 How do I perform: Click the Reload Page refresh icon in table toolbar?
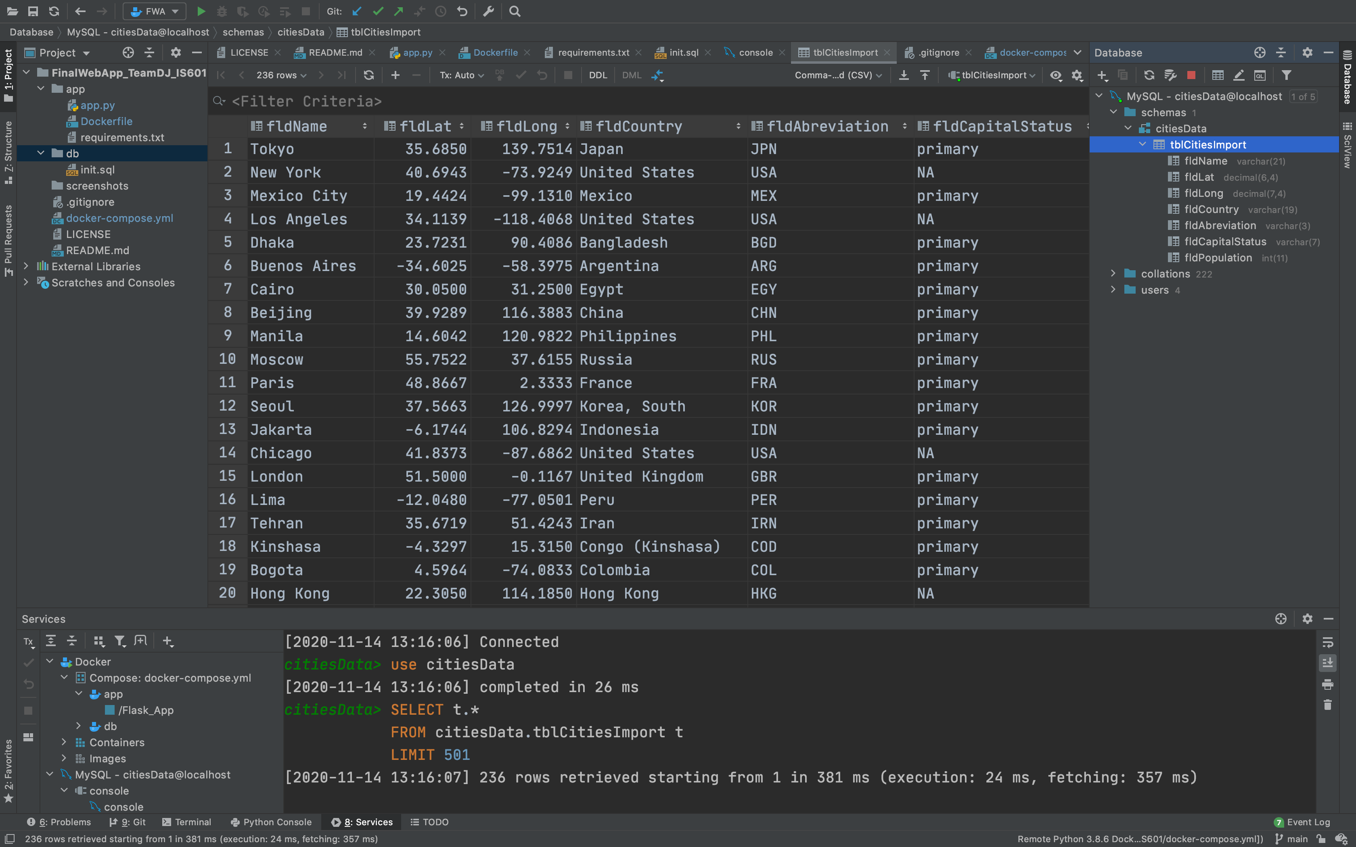click(368, 75)
